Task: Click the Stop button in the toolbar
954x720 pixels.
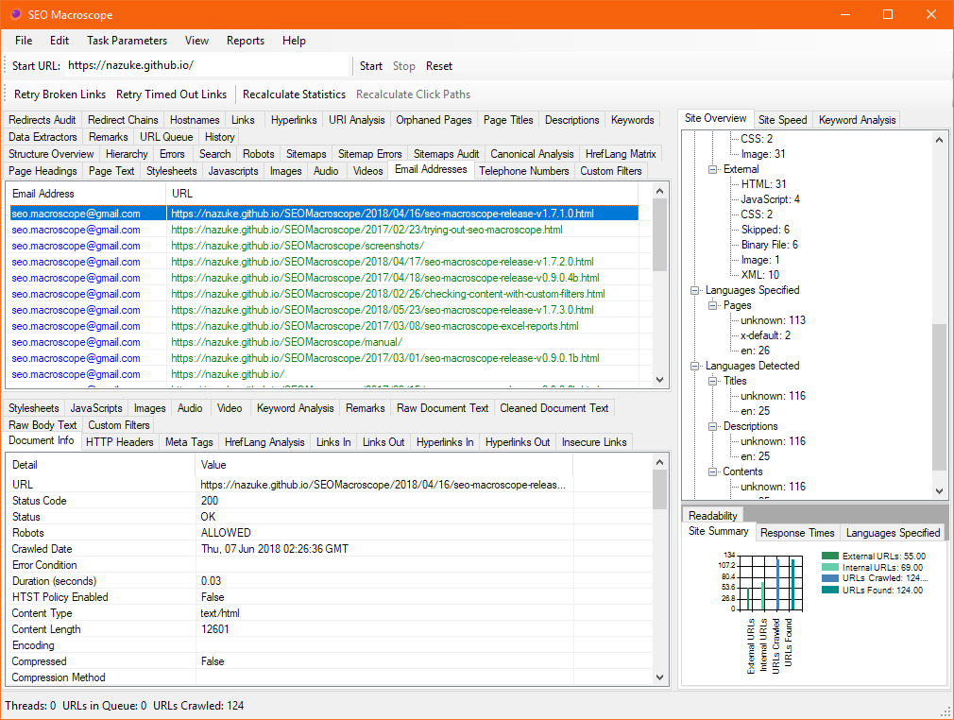Action: [403, 66]
